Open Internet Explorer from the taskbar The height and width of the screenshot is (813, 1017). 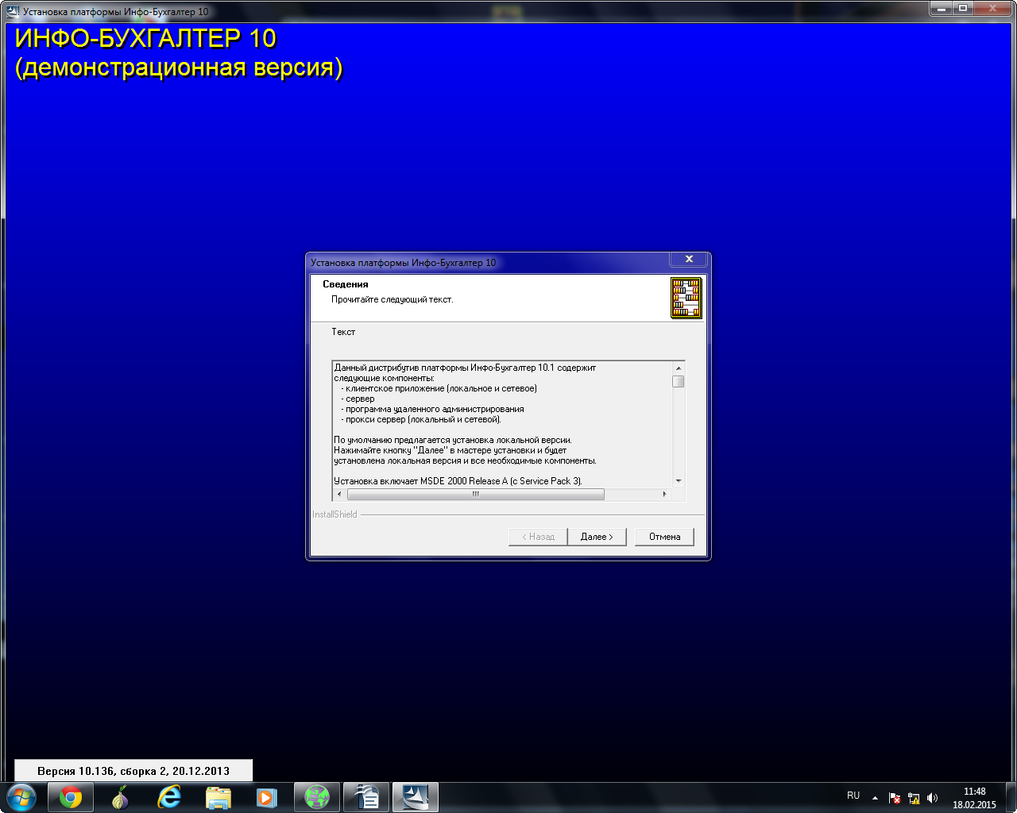click(169, 797)
